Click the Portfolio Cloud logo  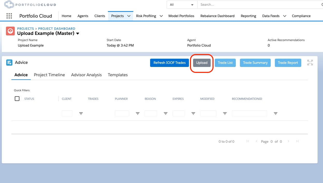click(30, 5)
